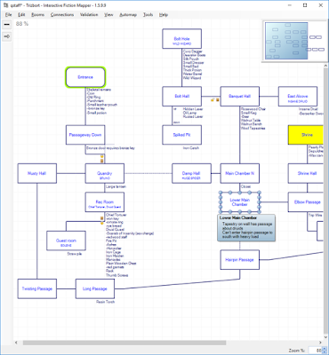Select the Spiked Pit room
The image size is (329, 355).
coord(182,135)
